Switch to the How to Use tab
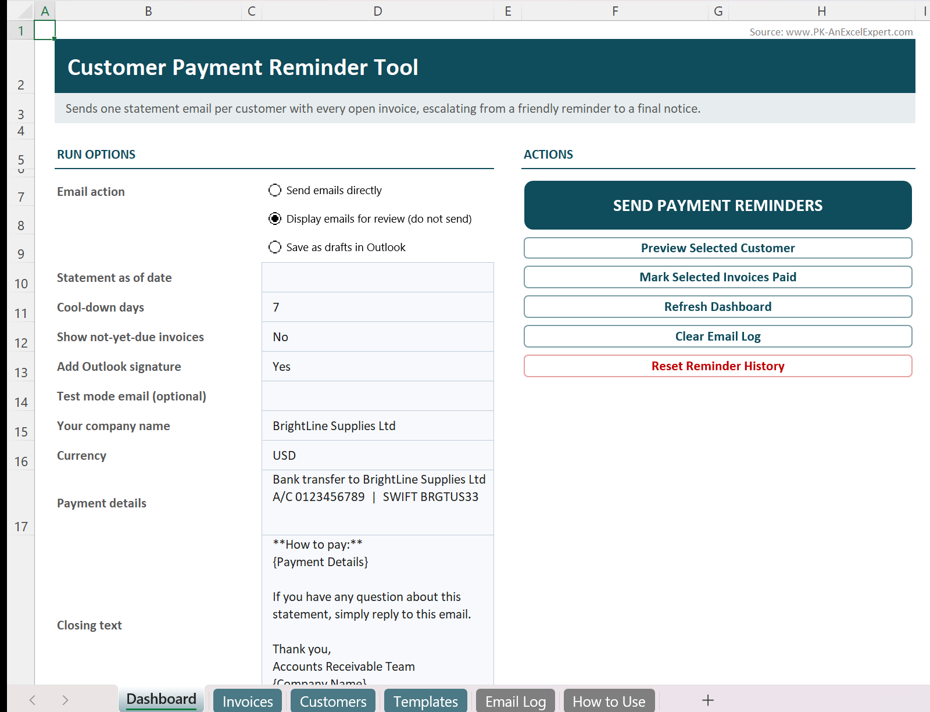 [609, 701]
